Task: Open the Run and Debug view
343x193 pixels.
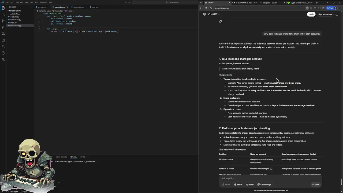Action: pos(3,27)
